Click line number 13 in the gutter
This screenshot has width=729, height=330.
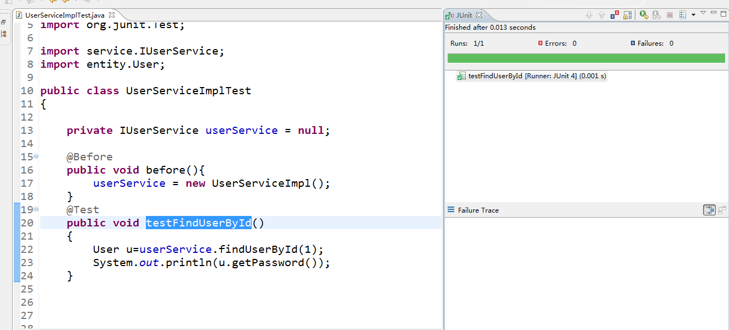point(27,130)
